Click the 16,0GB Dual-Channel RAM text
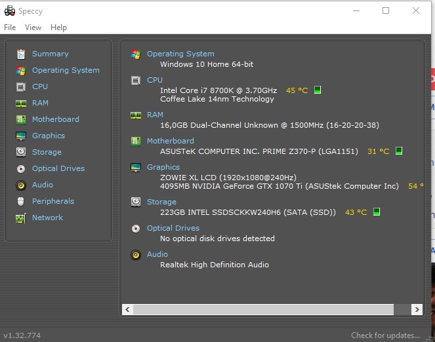 click(270, 125)
